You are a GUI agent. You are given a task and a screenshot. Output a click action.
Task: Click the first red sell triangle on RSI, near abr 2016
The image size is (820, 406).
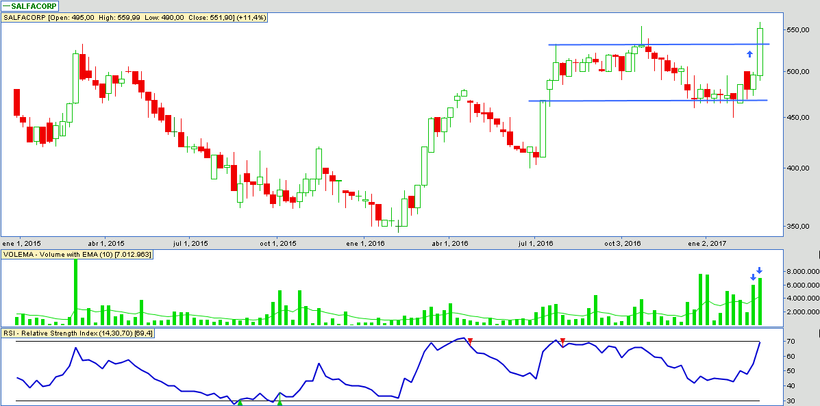coord(470,341)
